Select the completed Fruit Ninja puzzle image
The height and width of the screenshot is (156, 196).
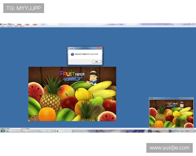point(72,97)
